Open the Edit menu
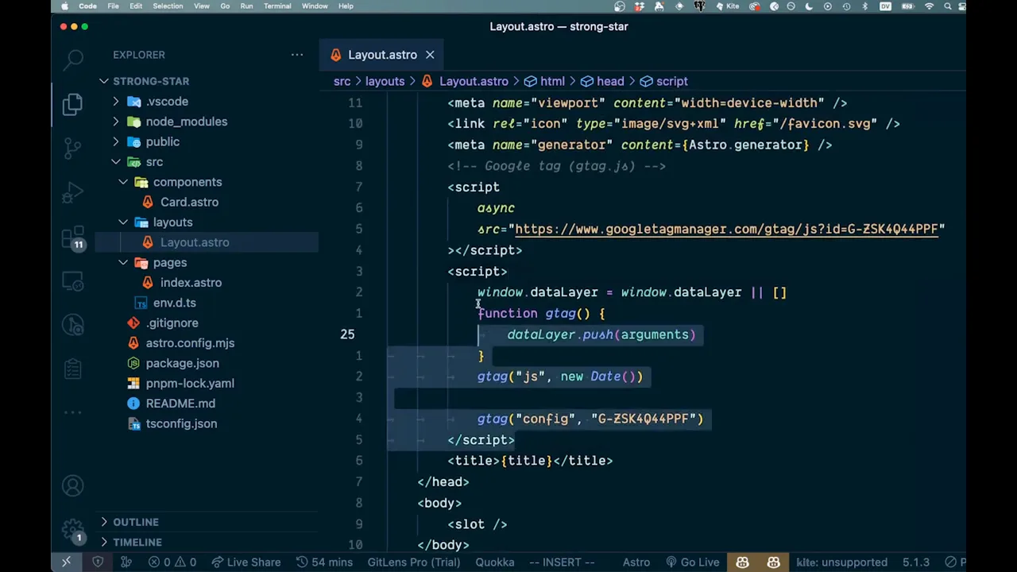1017x572 pixels. (136, 6)
